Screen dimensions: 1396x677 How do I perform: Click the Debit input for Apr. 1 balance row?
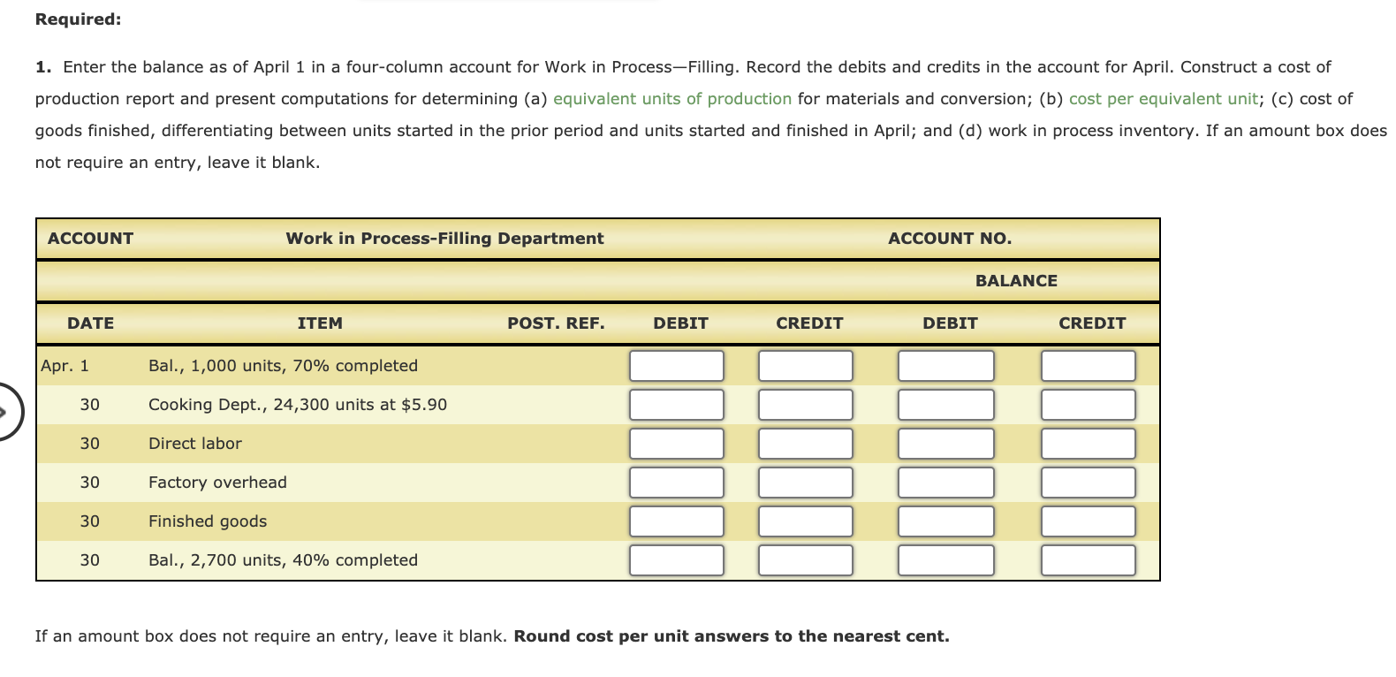[x=676, y=365]
